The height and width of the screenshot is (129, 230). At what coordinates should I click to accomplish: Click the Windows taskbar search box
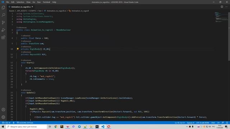(x=26, y=126)
